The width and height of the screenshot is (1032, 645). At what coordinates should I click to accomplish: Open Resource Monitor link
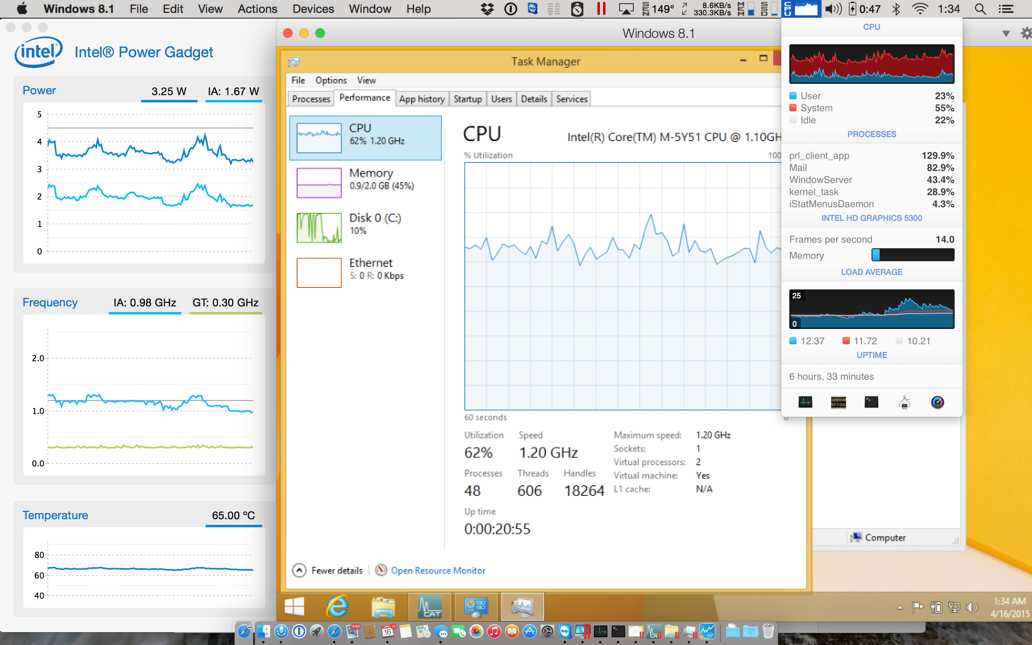[x=437, y=570]
